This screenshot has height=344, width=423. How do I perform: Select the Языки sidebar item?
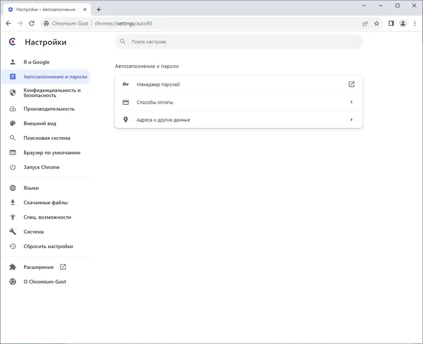tap(31, 188)
